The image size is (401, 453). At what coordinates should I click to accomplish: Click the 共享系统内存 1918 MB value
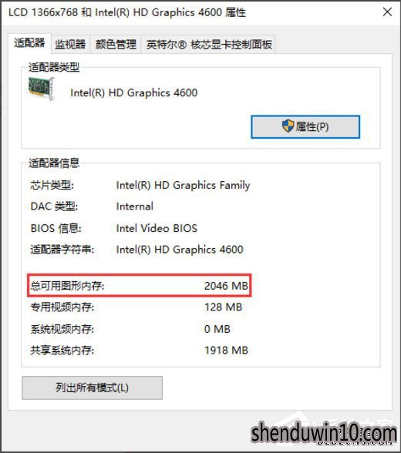(x=226, y=350)
